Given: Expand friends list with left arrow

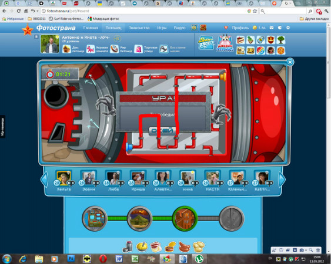Looking at the screenshot, I should pos(45,179).
